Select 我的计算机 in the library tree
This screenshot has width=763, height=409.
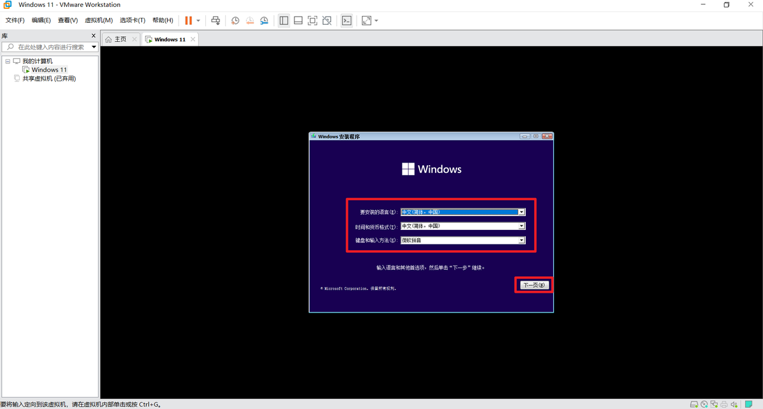point(37,61)
